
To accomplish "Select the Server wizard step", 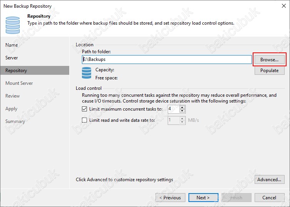I will pos(12,58).
